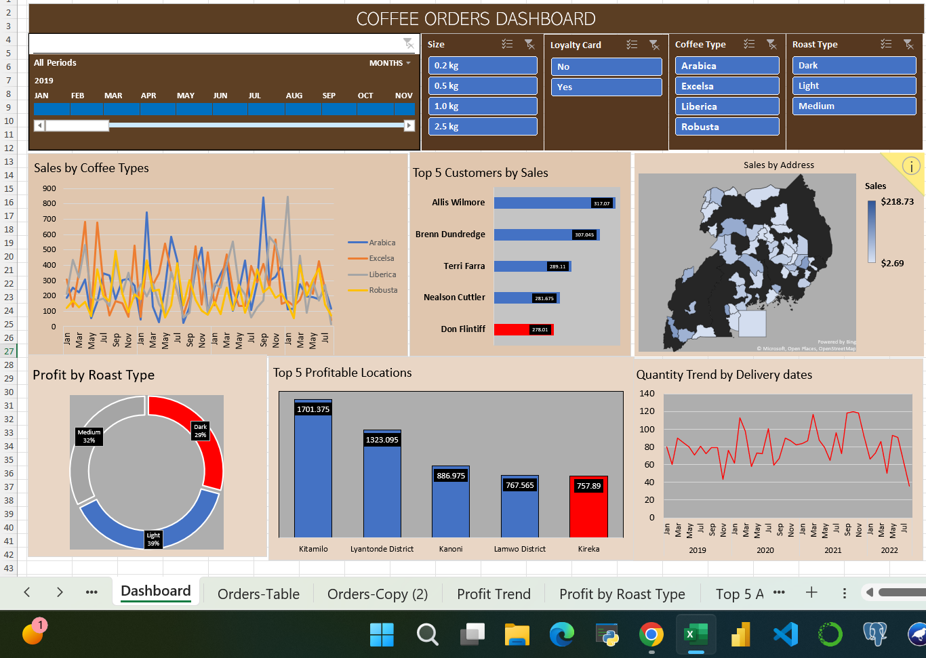This screenshot has height=658, width=926.
Task: Clear the timeline filter above All Periods
Action: click(x=409, y=43)
